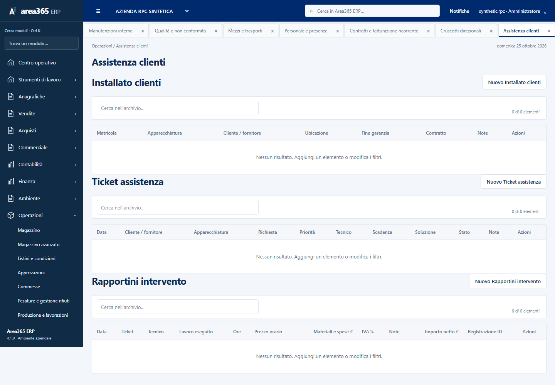Expand the Strumenti di lavoro submenu

point(76,80)
